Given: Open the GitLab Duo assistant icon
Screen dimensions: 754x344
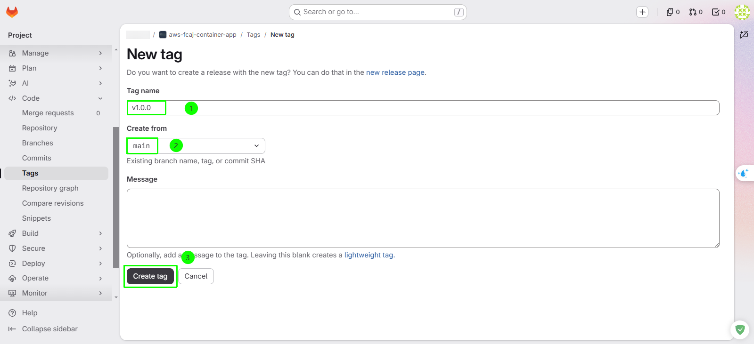Looking at the screenshot, I should (x=744, y=173).
